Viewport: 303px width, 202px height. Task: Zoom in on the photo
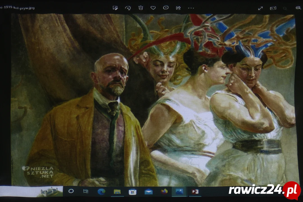(x=298, y=8)
